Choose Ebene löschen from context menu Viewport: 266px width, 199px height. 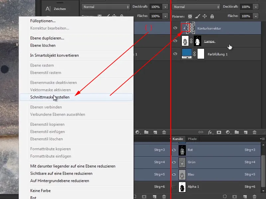[43, 45]
